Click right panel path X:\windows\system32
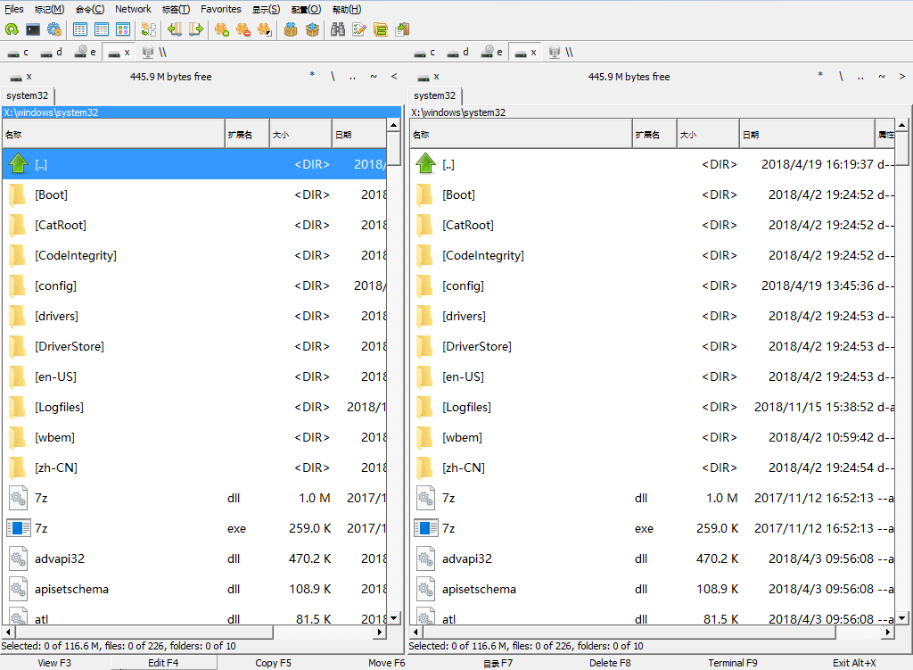The image size is (913, 670). click(x=458, y=112)
